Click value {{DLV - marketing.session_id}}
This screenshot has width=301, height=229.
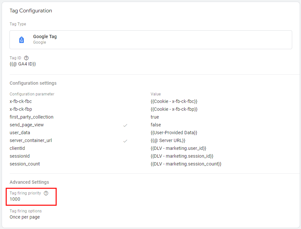coord(182,156)
